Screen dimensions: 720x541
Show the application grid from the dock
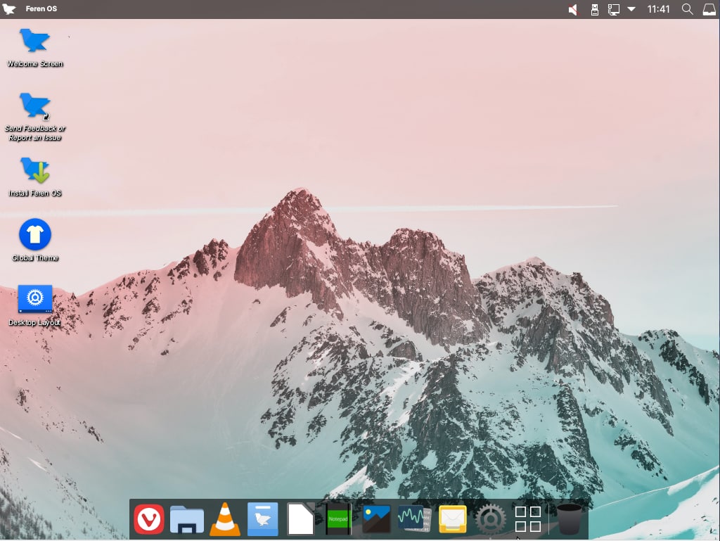528,519
